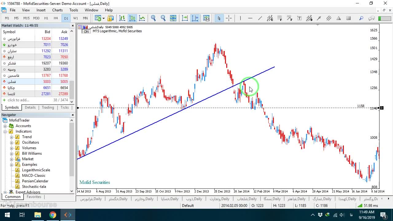Select PersianCalendar indicator
393x221 pixels.
35,181
